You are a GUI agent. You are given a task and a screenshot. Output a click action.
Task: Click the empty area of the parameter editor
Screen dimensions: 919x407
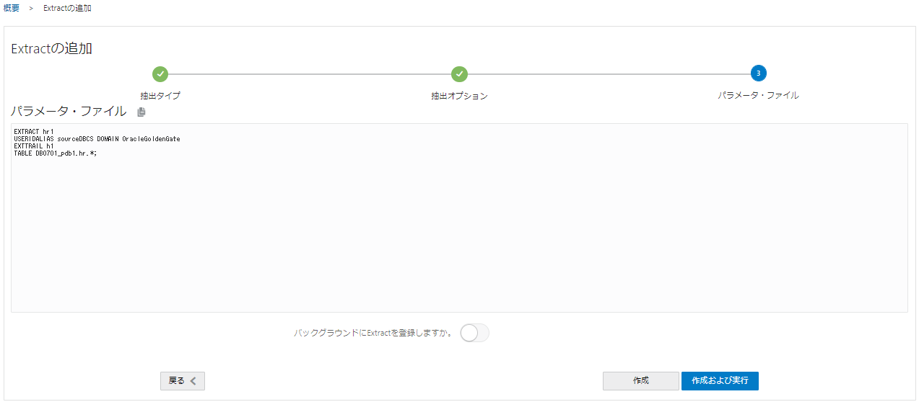(459, 238)
